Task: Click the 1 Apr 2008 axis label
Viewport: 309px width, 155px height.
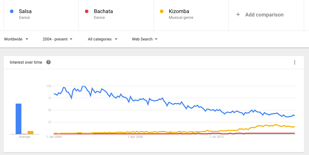Action: 135,137
